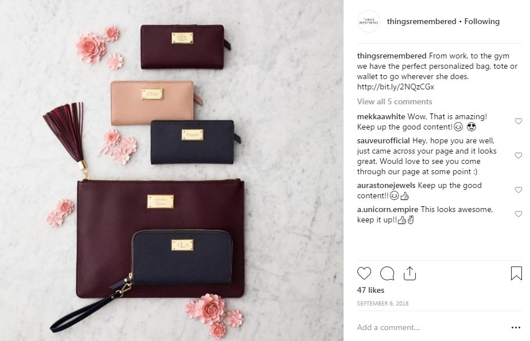
Task: Open the Following status dropdown
Action: coord(482,22)
